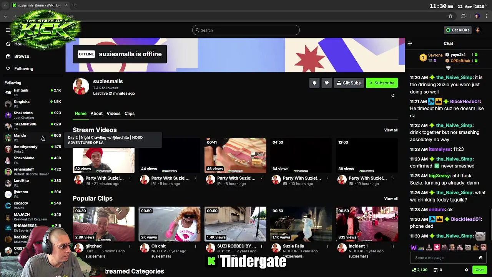This screenshot has height=277, width=492.
Task: Select the Home channel tab
Action: tap(80, 113)
